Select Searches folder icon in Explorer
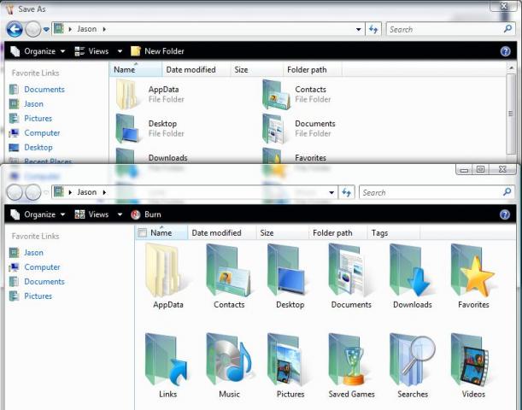The image size is (522, 410). (x=412, y=366)
